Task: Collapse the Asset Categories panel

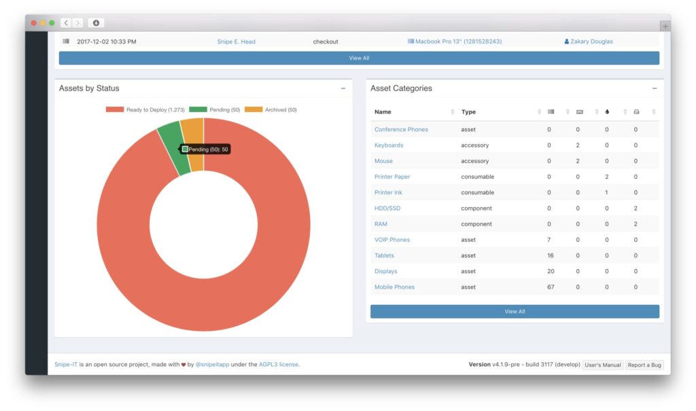Action: pos(655,88)
